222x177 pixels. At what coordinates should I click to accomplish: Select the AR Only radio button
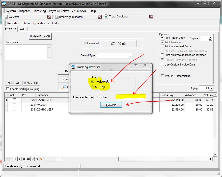pos(92,87)
